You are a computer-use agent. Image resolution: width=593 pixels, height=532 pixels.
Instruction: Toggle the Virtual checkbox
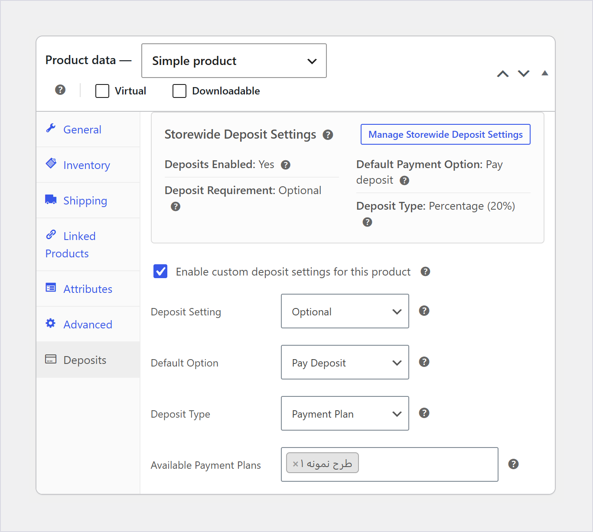pyautogui.click(x=102, y=91)
